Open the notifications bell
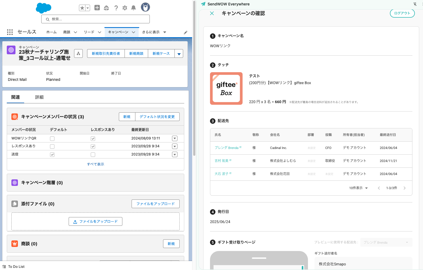423x270 pixels. pos(133,8)
